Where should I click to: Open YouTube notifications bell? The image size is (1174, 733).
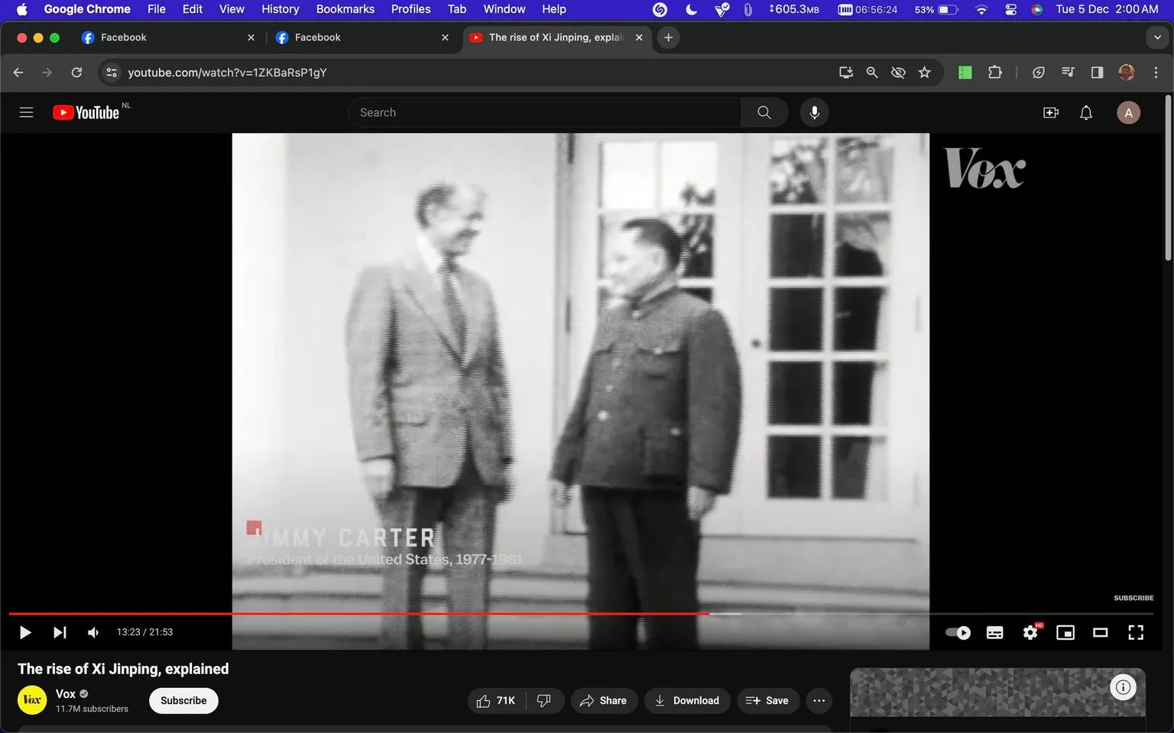click(x=1086, y=112)
